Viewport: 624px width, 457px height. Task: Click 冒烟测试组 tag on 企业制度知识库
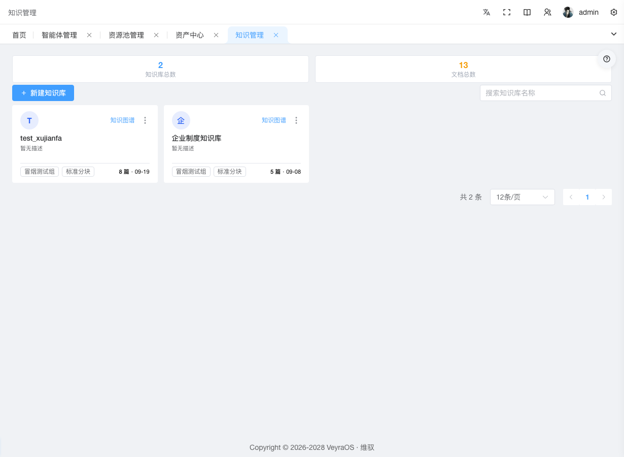[191, 172]
